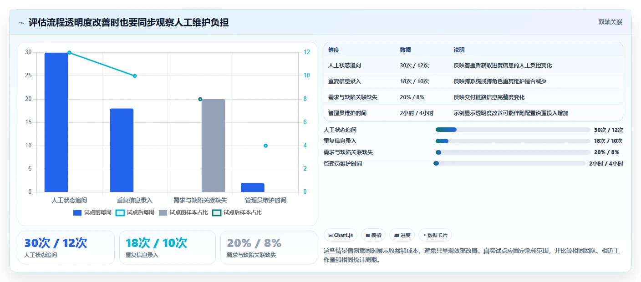Click the 数据卡片 chip
Image resolution: width=641 pixels, height=282 pixels.
(x=435, y=235)
